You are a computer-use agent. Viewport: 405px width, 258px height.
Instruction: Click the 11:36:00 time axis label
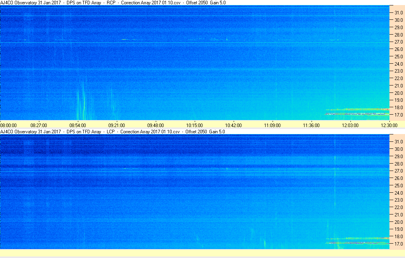coord(311,125)
